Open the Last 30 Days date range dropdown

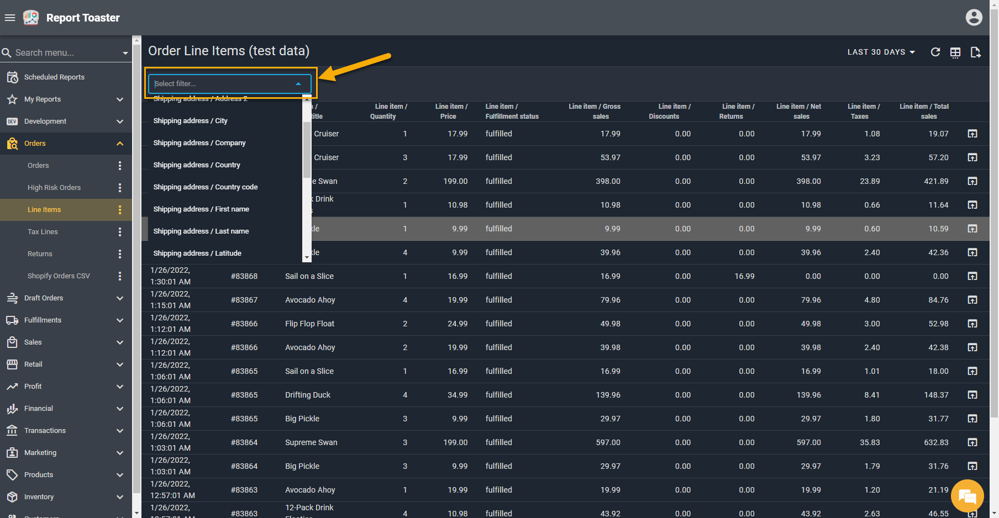[881, 52]
